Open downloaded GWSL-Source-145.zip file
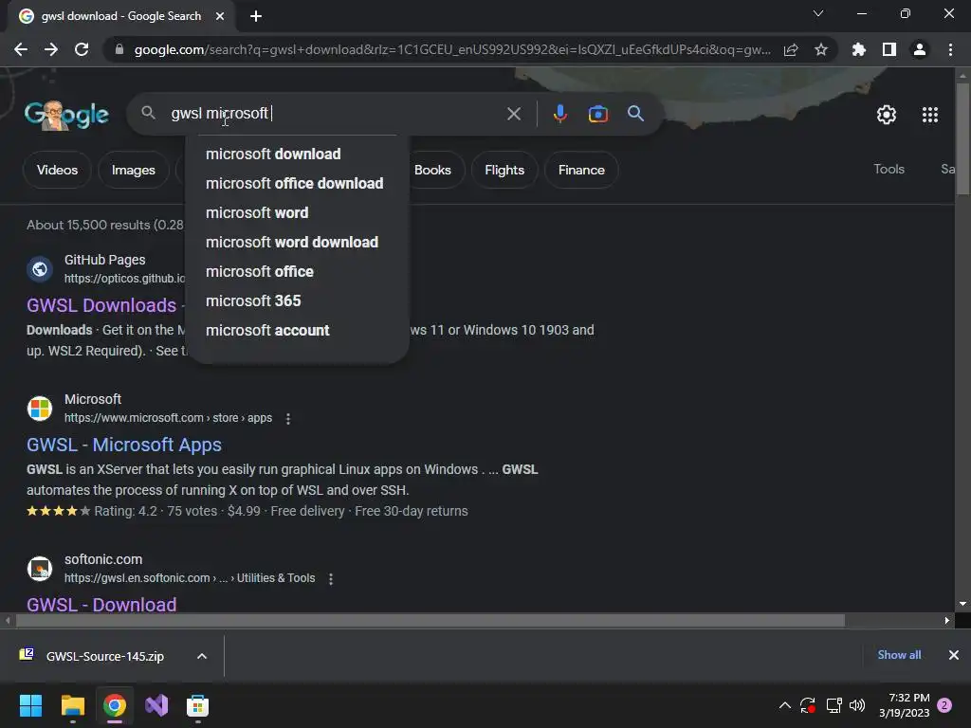Viewport: 971px width, 728px height. [x=104, y=656]
